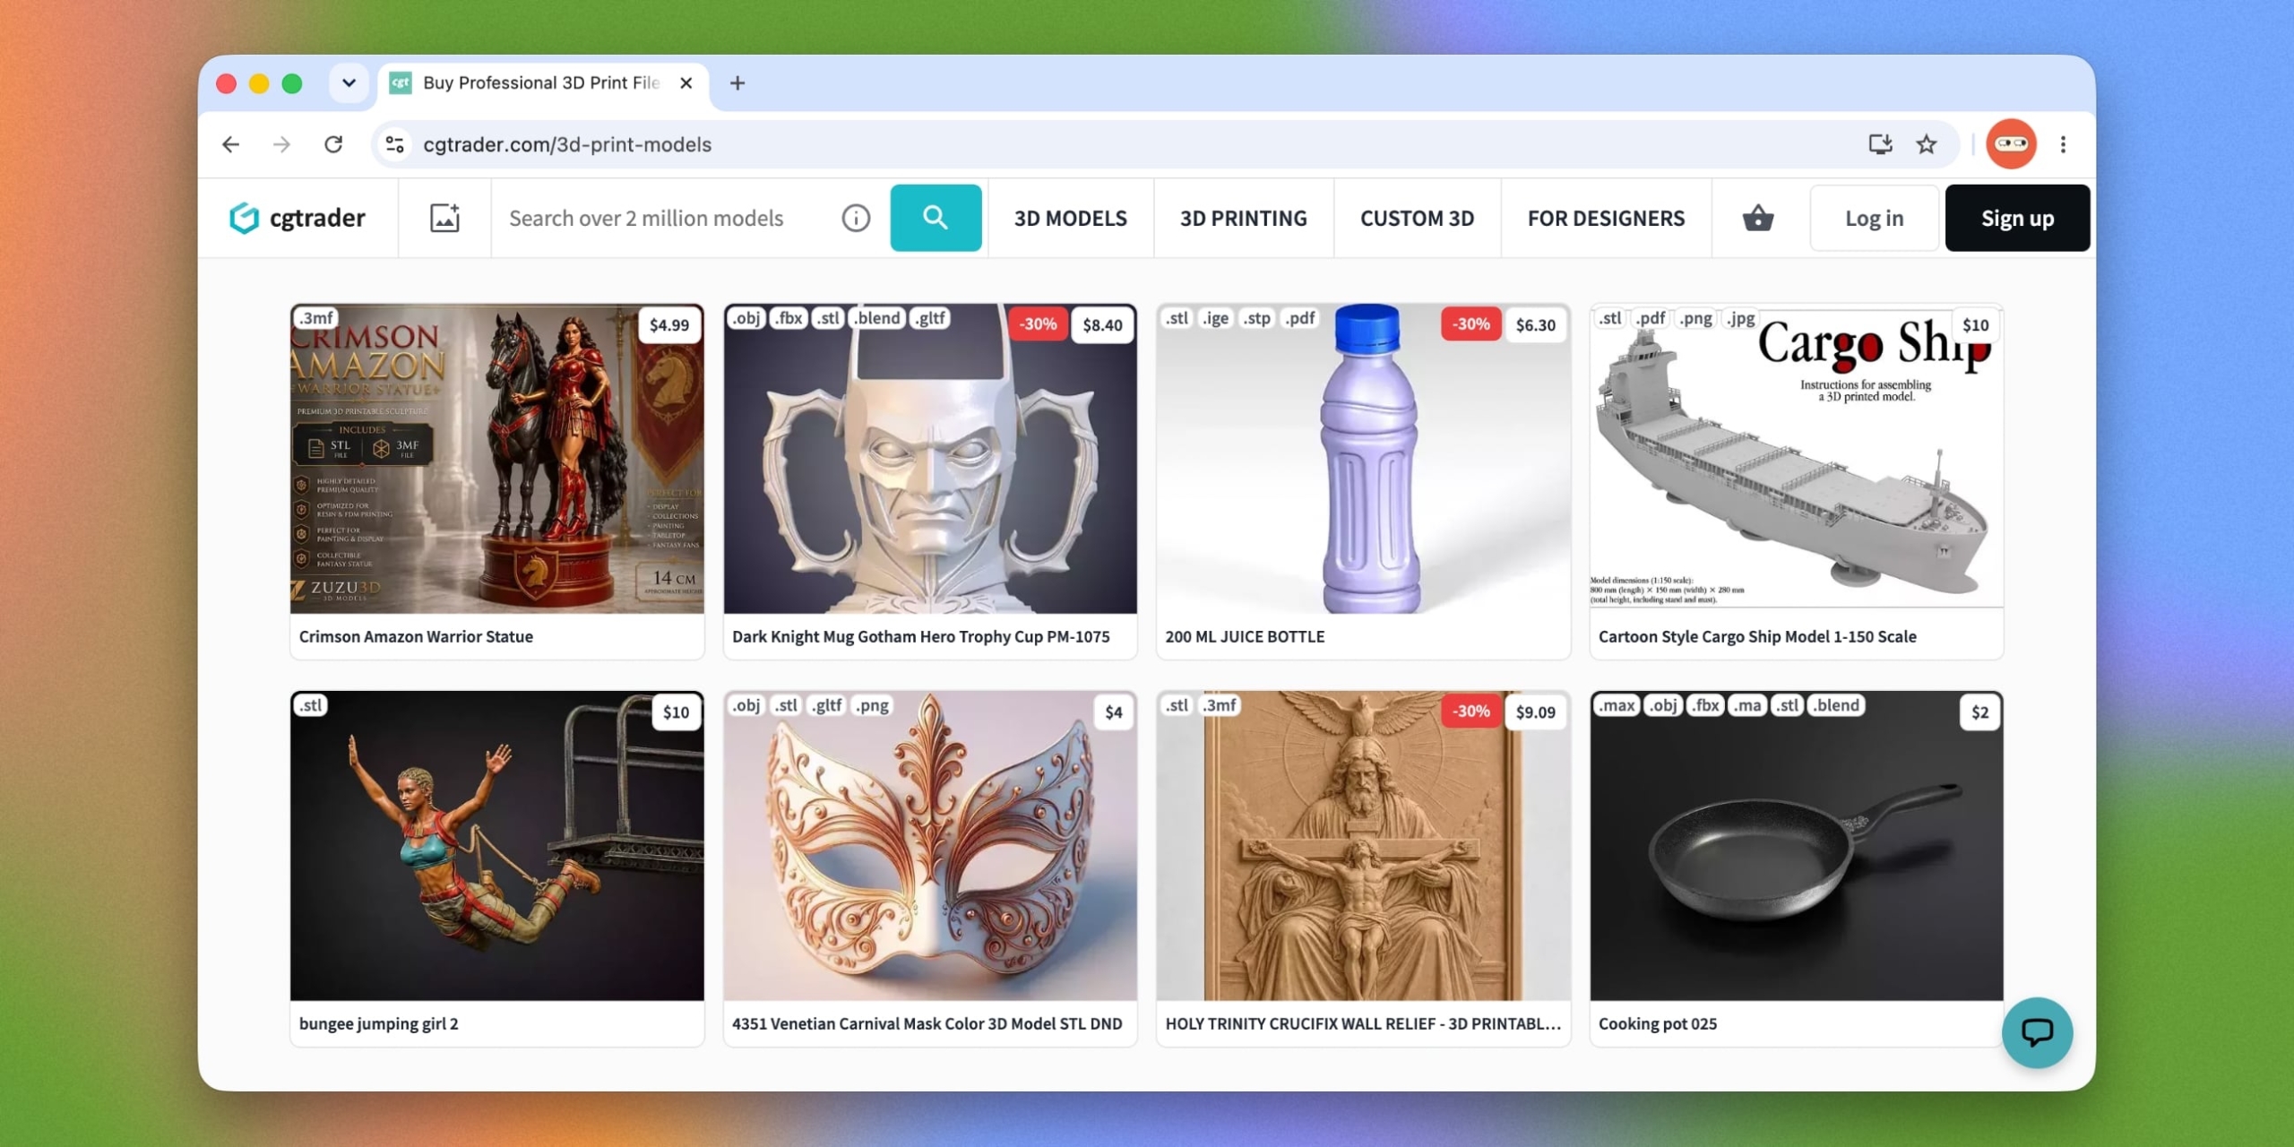Bookmark this page with the star icon
This screenshot has height=1147, width=2294.
point(1927,144)
